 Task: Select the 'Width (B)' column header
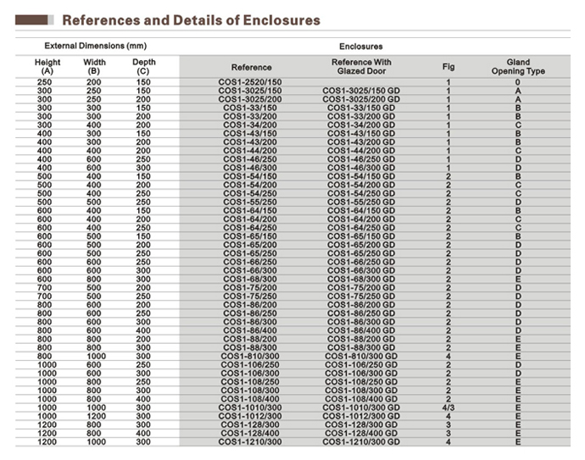pyautogui.click(x=94, y=66)
